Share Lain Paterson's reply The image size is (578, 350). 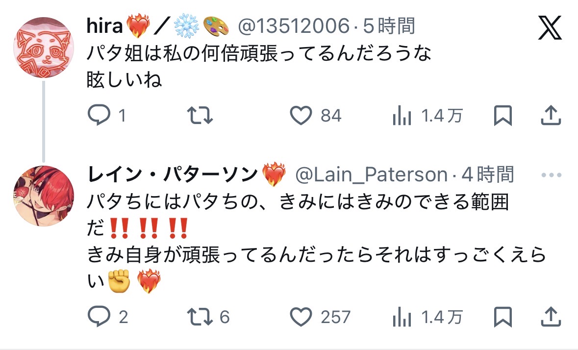click(551, 317)
